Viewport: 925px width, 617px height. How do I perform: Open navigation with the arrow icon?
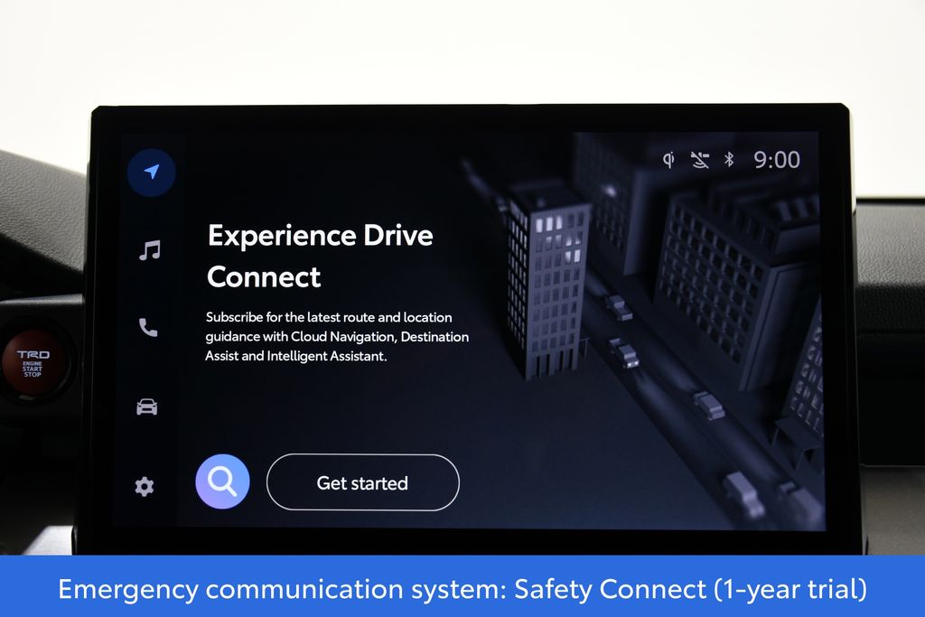(x=152, y=173)
